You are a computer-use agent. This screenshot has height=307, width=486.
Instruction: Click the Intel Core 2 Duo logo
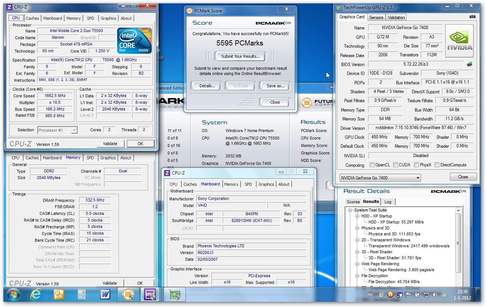click(134, 40)
